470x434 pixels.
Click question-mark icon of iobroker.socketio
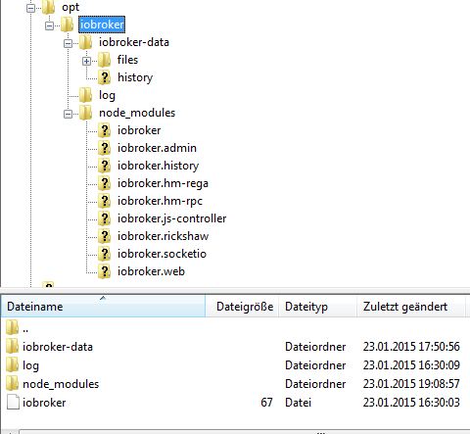[x=105, y=254]
